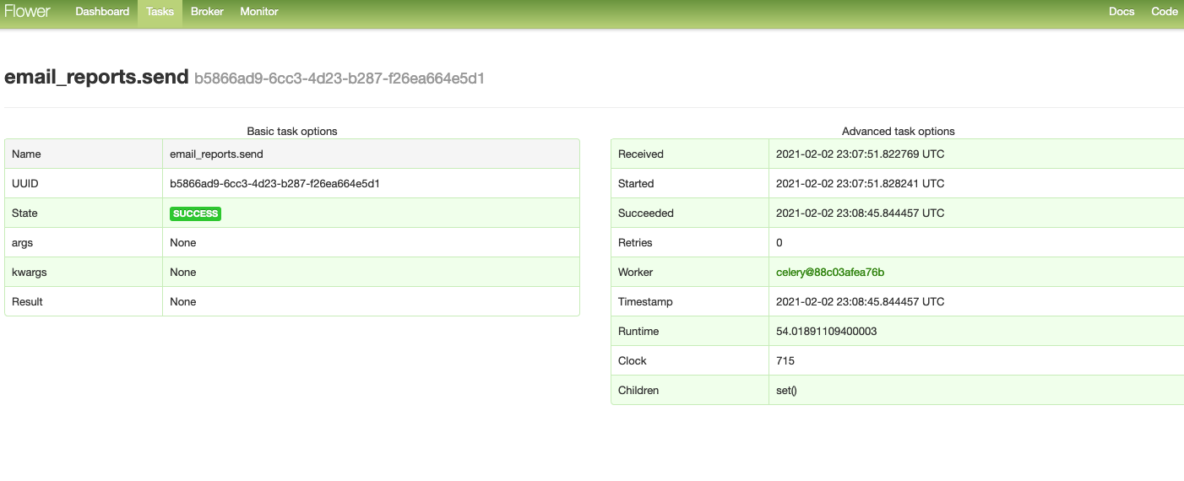1184x481 pixels.
Task: Click the State label cell
Action: click(x=84, y=213)
